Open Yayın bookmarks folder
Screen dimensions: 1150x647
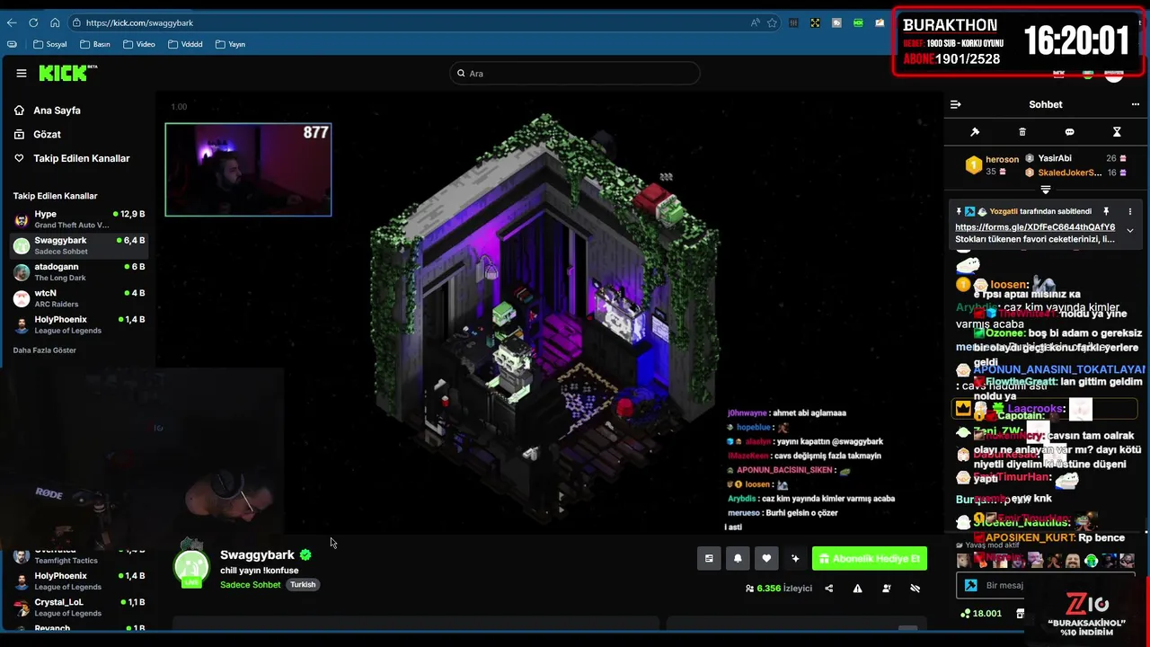pyautogui.click(x=231, y=44)
